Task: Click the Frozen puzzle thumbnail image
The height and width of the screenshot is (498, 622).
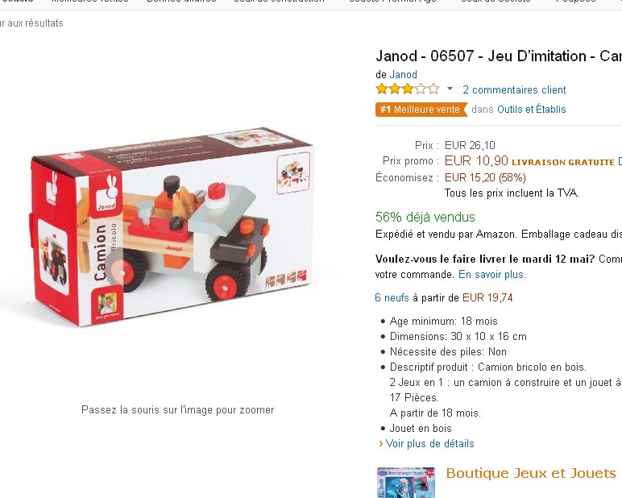Action: pyautogui.click(x=406, y=483)
